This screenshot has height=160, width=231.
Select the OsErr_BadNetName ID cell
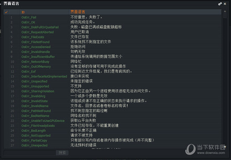point(35,116)
